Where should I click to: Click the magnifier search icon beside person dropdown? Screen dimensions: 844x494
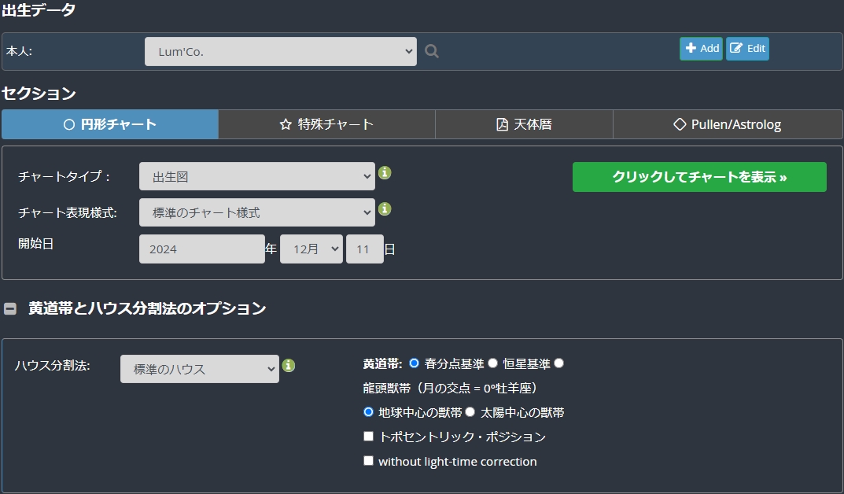[x=432, y=52]
